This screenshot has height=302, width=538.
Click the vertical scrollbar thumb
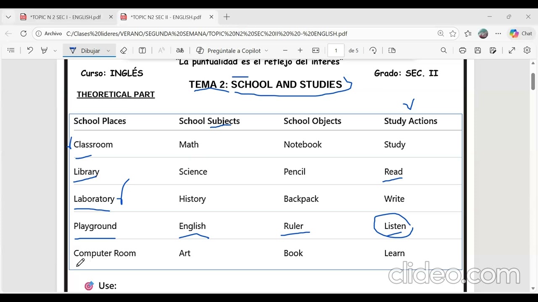[533, 81]
